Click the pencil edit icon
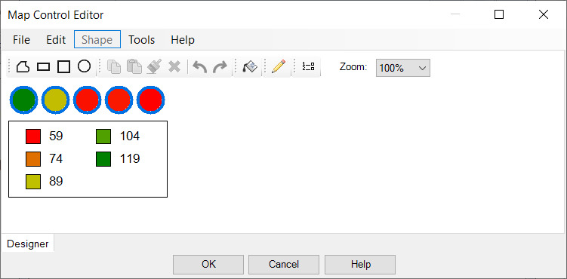Screen dimensions: 567x279 tap(278, 67)
